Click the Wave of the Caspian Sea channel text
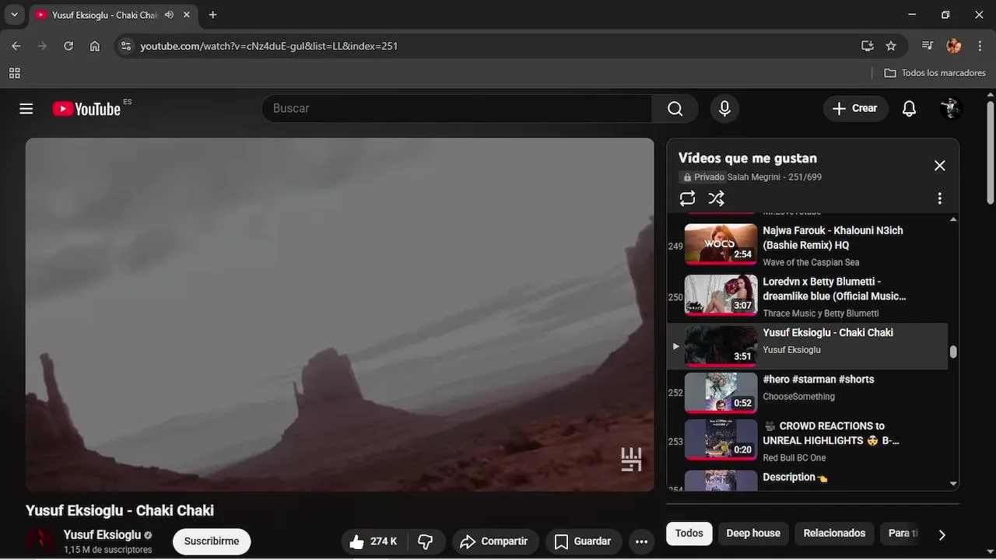The height and width of the screenshot is (560, 996). click(811, 263)
